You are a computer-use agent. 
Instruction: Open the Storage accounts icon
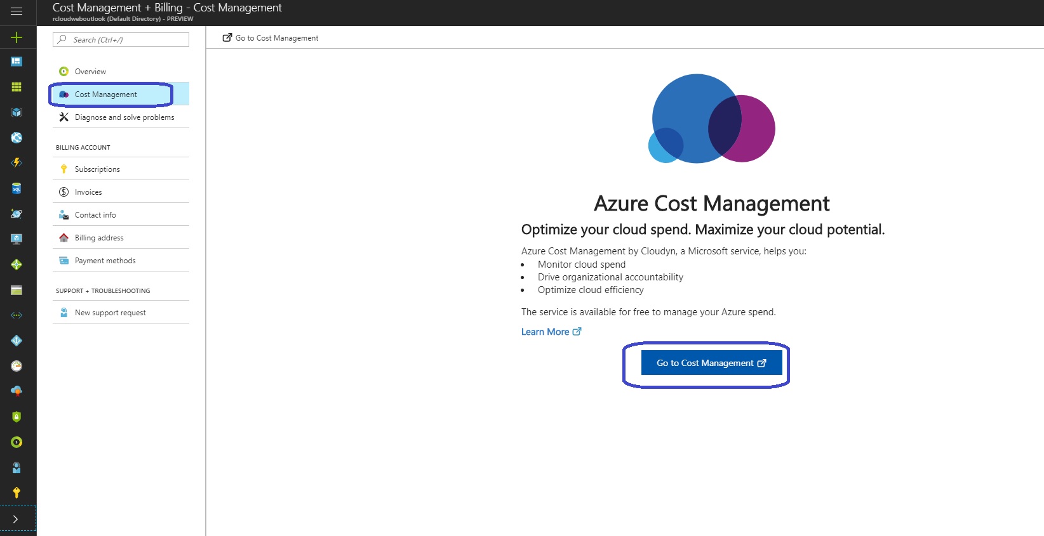(17, 290)
